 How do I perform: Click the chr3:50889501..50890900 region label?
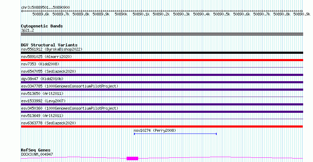point(45,7)
